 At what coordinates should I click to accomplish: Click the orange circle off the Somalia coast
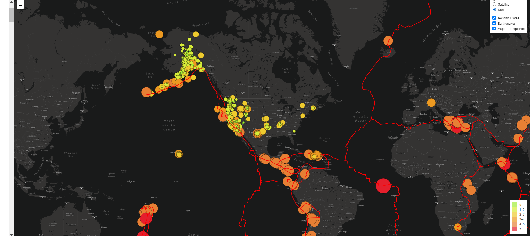[512, 178]
